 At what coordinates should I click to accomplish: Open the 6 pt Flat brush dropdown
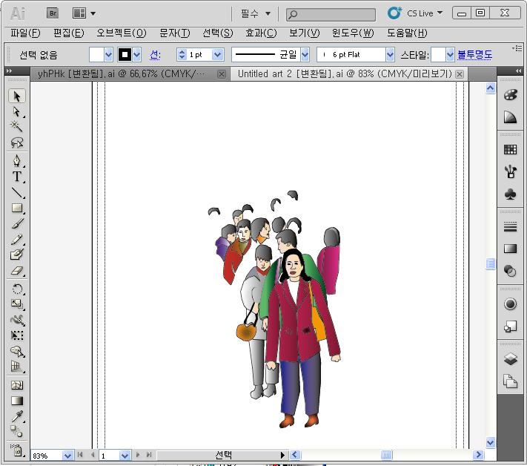click(389, 54)
